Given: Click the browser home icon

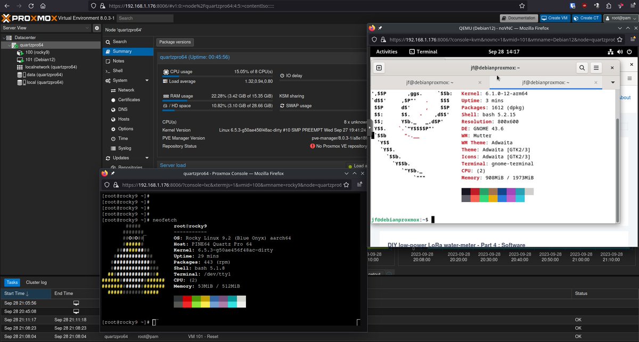Looking at the screenshot, I should [43, 5].
